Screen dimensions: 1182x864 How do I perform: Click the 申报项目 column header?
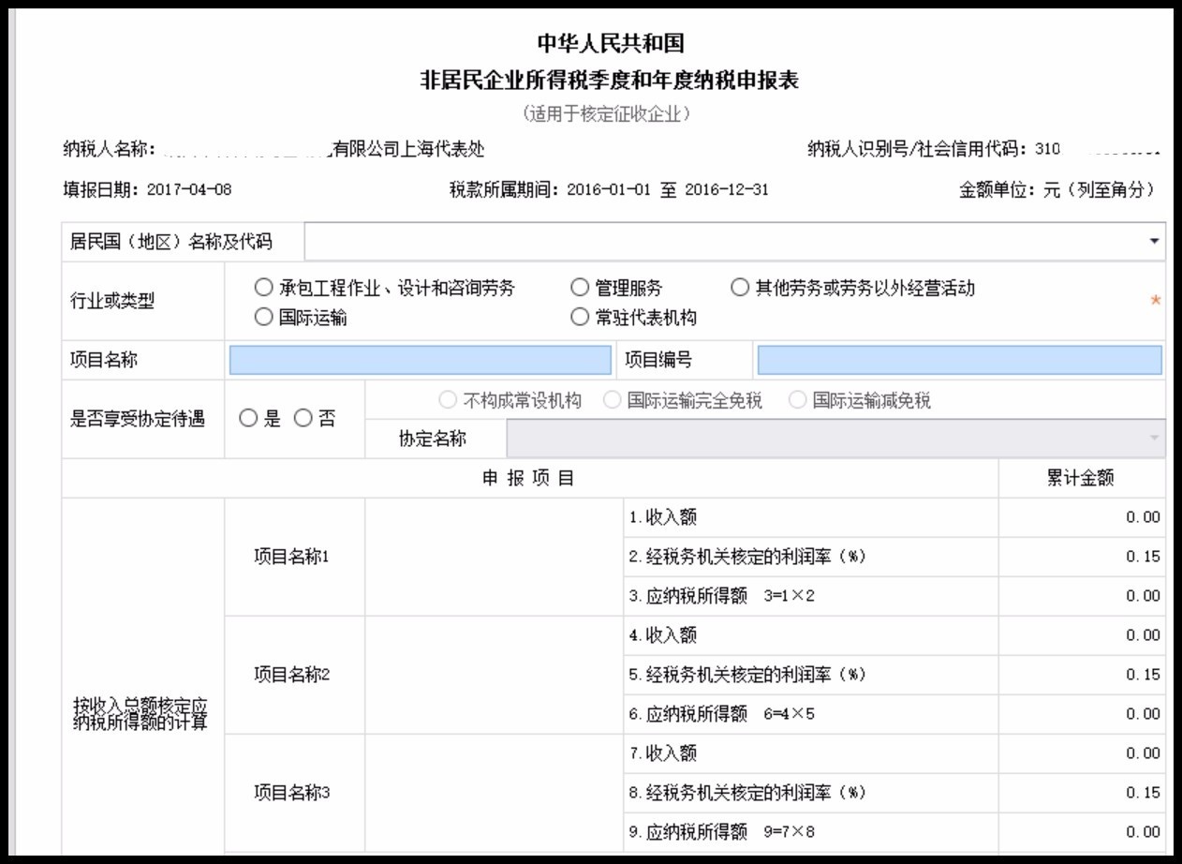tap(528, 478)
